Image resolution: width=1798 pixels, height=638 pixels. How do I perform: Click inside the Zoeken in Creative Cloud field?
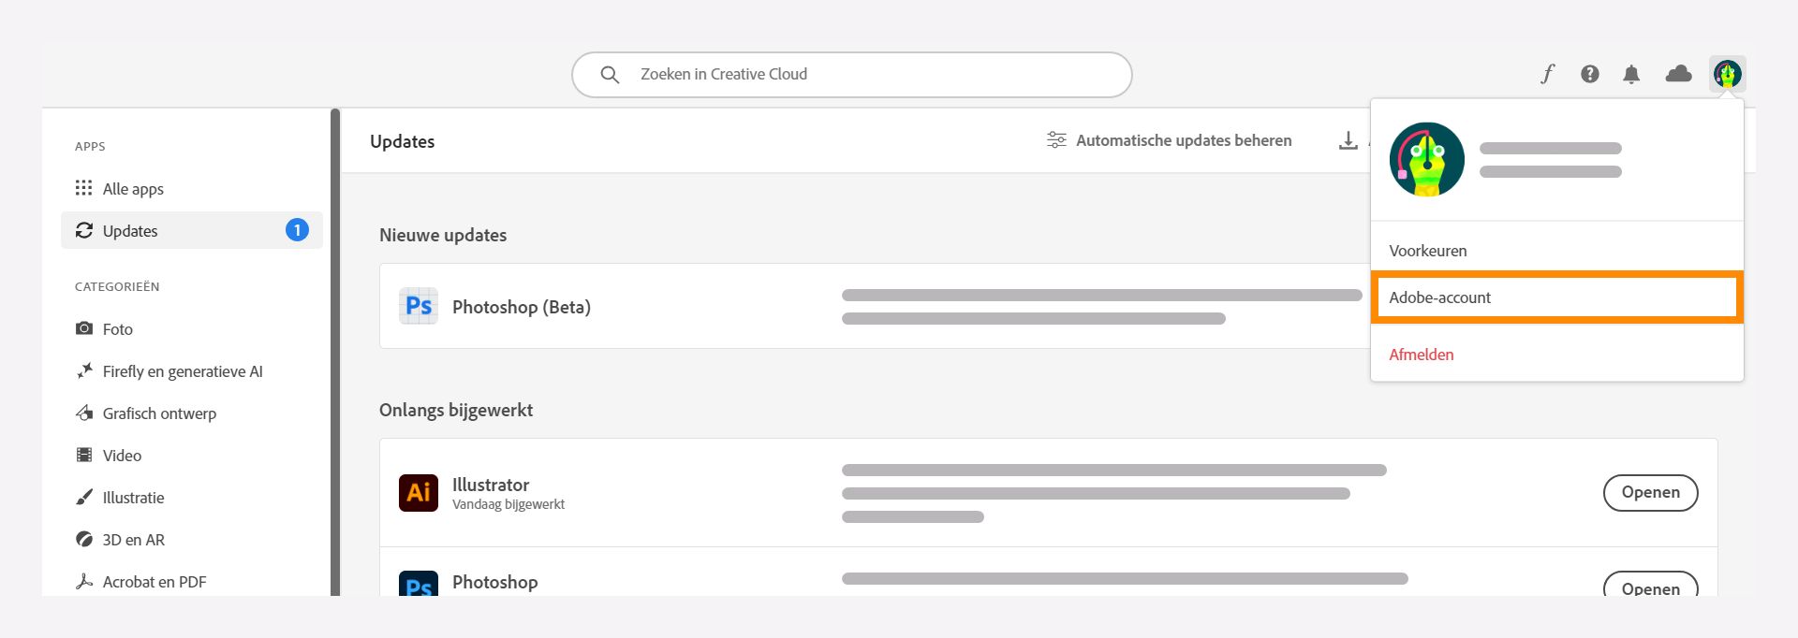843,74
